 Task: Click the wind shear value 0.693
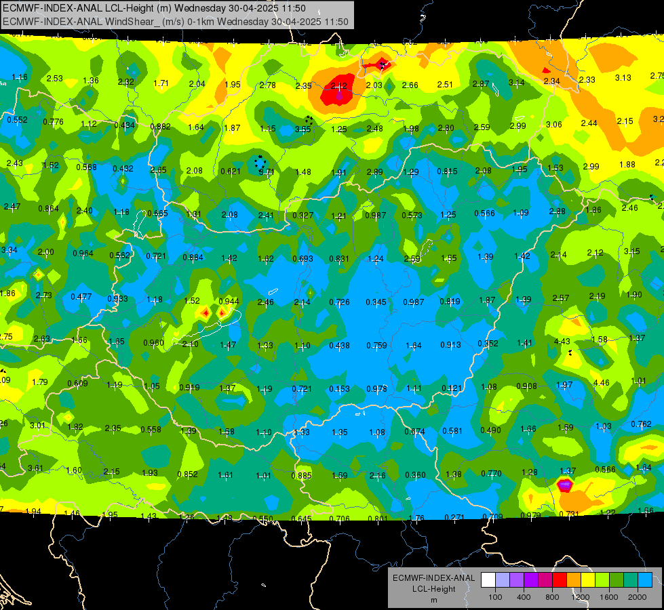pyautogui.click(x=302, y=259)
